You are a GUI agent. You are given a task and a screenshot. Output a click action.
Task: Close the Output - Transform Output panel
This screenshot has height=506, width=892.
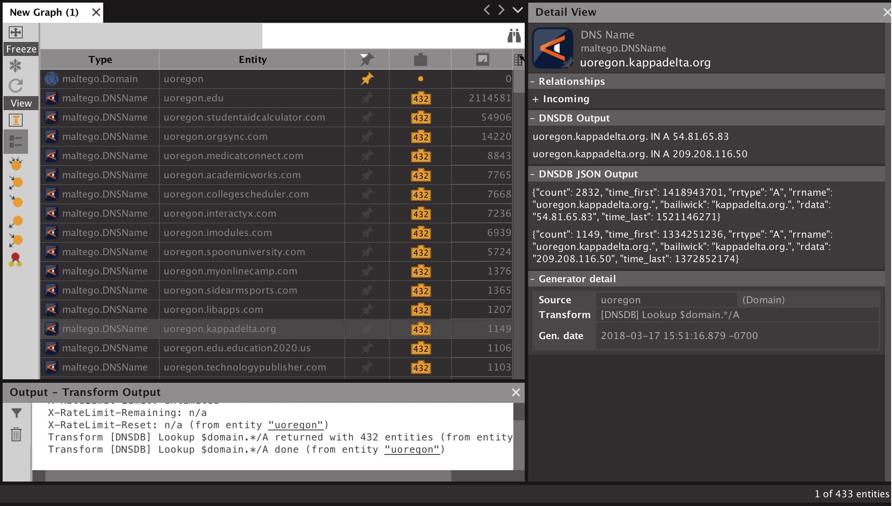516,392
